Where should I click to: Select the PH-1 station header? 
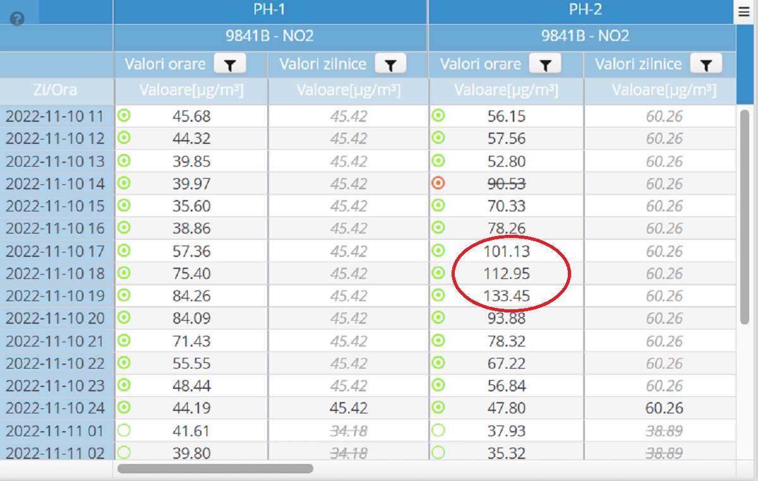[x=270, y=12]
